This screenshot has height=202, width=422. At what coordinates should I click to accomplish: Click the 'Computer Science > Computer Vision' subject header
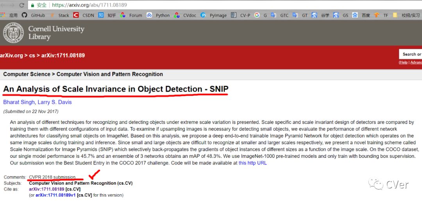point(83,74)
